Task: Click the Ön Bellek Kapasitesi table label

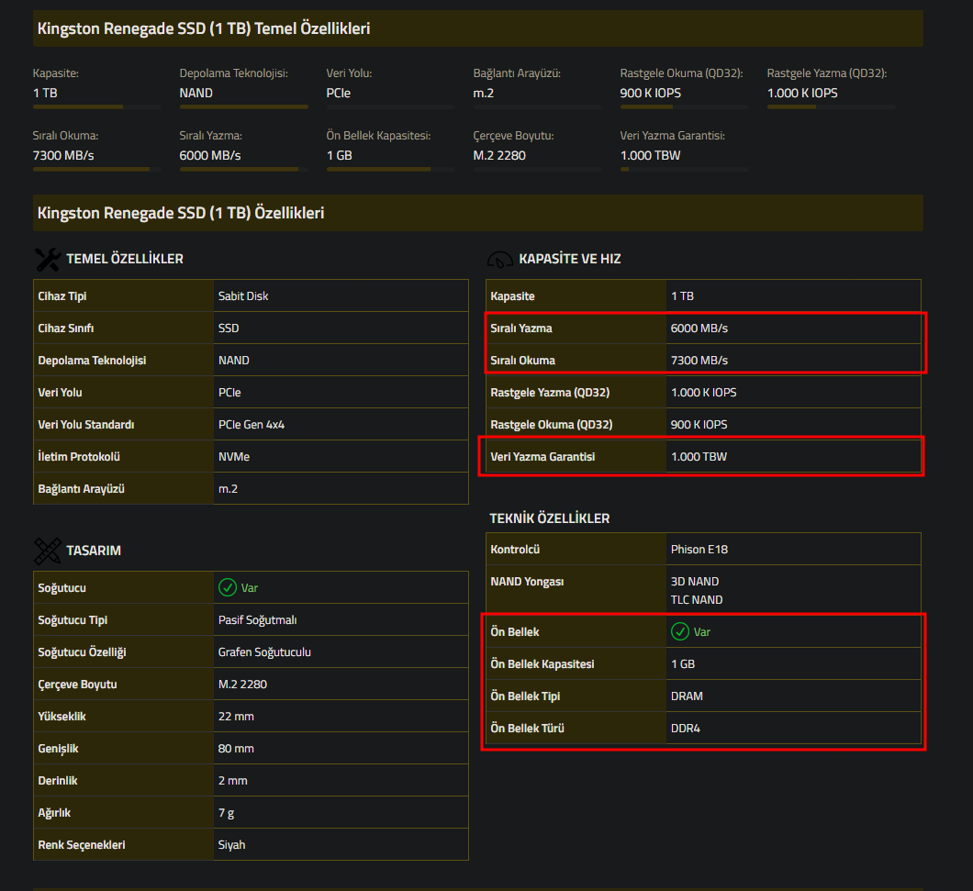Action: [542, 664]
